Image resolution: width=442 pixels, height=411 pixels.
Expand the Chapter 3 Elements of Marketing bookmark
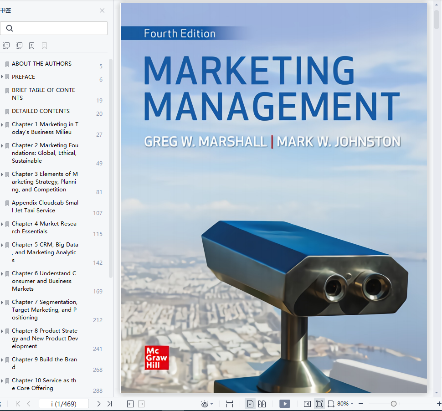coord(2,174)
